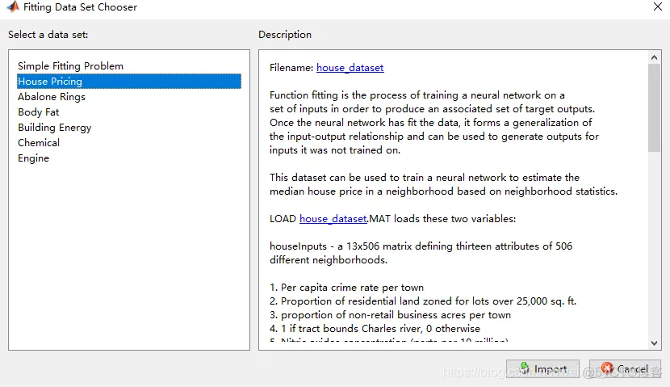Click the description scrollbar up arrow
670x387 pixels.
(654, 57)
